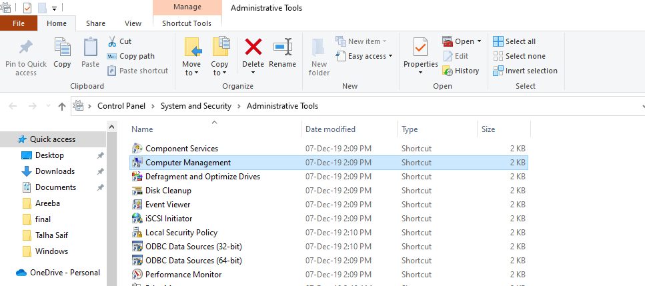Screen dimensions: 645x286
Task: Click Administrative Tools breadcrumb segment
Action: point(282,106)
